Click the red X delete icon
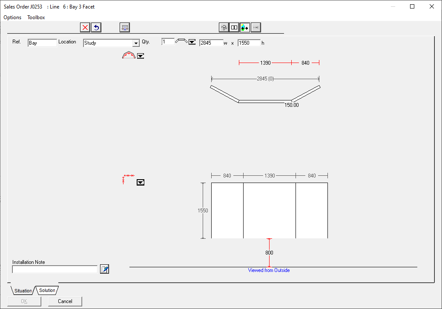442x309 pixels. (85, 28)
